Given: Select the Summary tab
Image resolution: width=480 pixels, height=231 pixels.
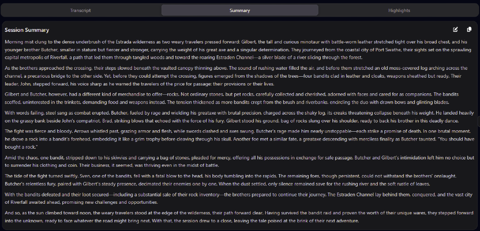Looking at the screenshot, I should (x=240, y=10).
